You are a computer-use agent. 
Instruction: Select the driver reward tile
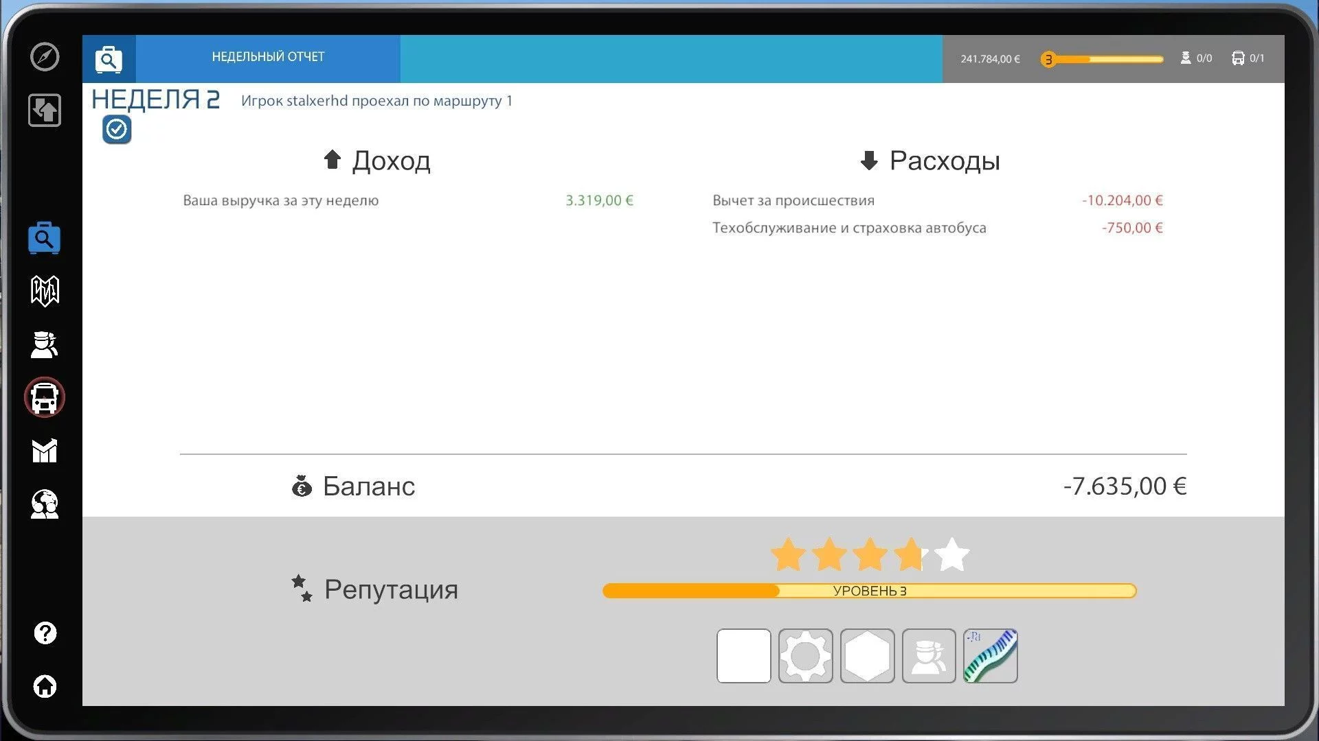click(x=929, y=656)
